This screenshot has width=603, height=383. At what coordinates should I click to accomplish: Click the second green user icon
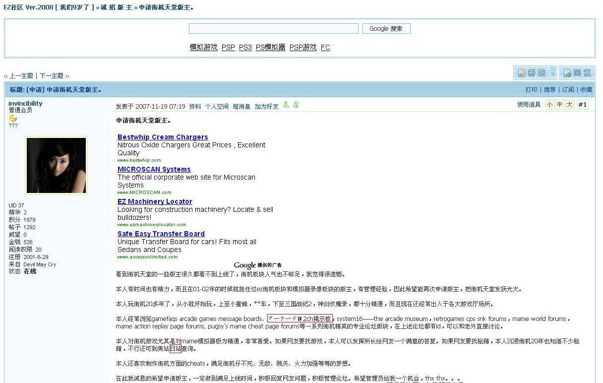296,105
